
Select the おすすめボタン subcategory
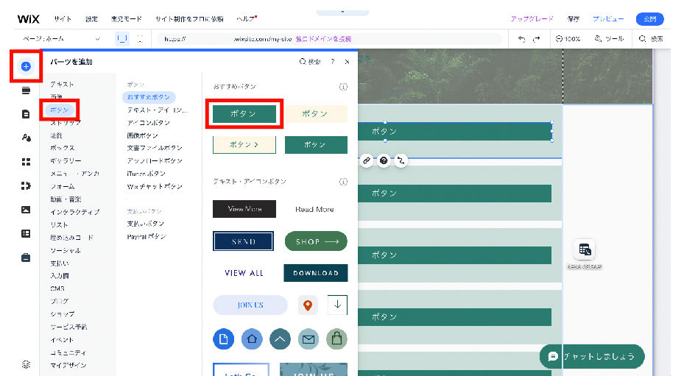149,97
